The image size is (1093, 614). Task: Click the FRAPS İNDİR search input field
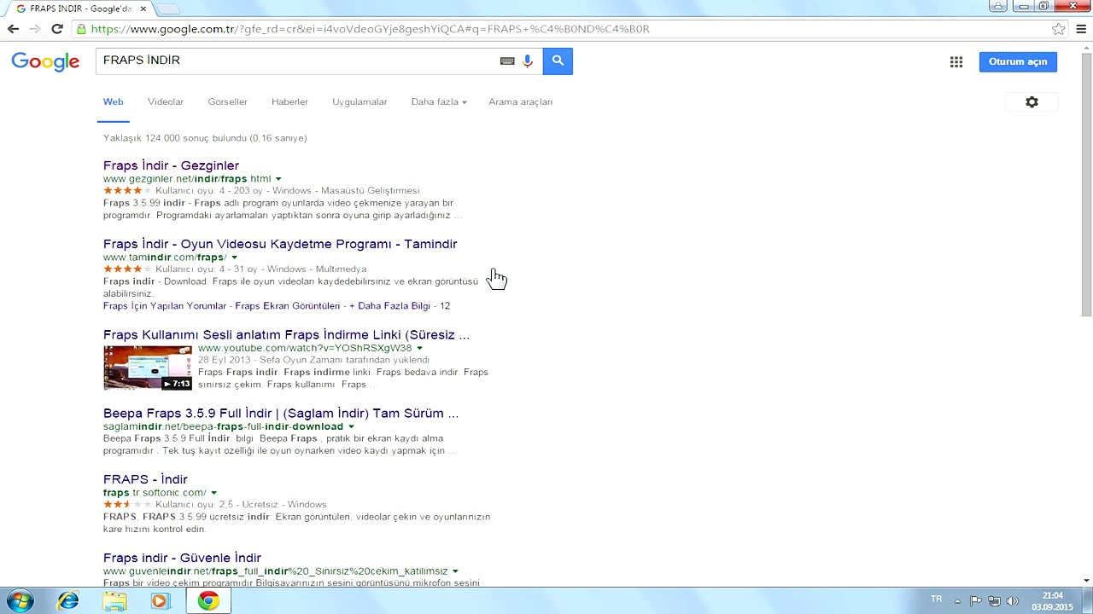click(299, 61)
